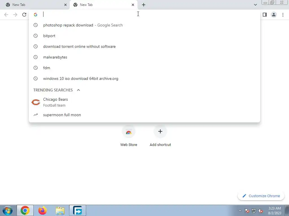The width and height of the screenshot is (289, 216).
Task: Click the Chicago Bears team logo
Action: (x=36, y=102)
